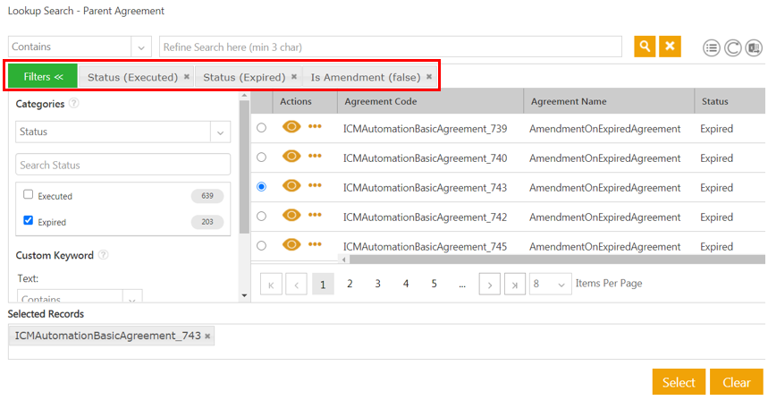
Task: Open the list view options icon
Action: (712, 47)
